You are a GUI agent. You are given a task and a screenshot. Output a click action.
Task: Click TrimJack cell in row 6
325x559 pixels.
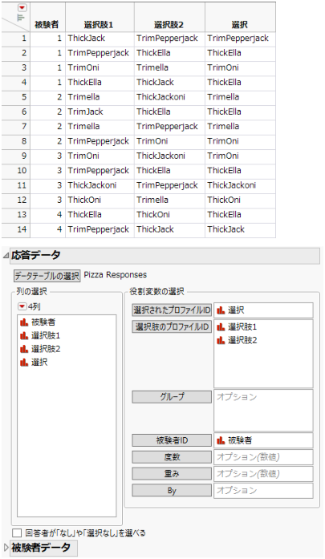(x=100, y=111)
